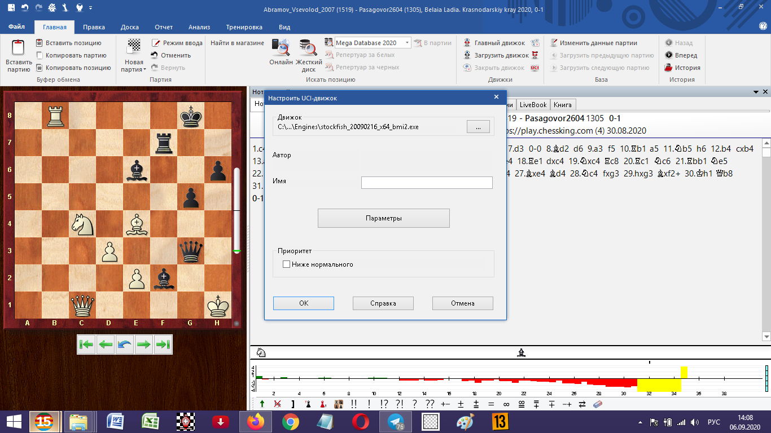Click the undo arrow in quick access bar
Image resolution: width=771 pixels, height=433 pixels.
[x=25, y=8]
